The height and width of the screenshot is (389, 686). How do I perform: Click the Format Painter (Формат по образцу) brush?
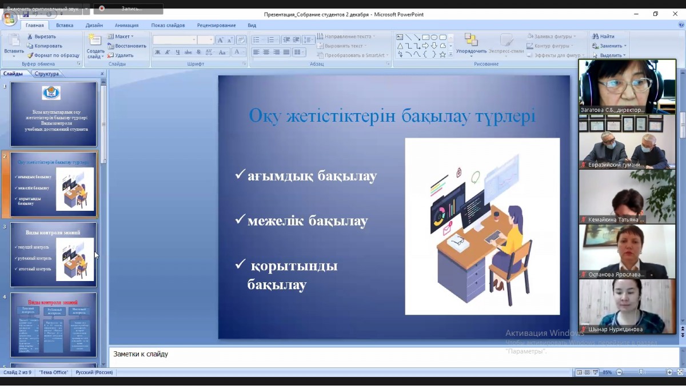[30, 55]
